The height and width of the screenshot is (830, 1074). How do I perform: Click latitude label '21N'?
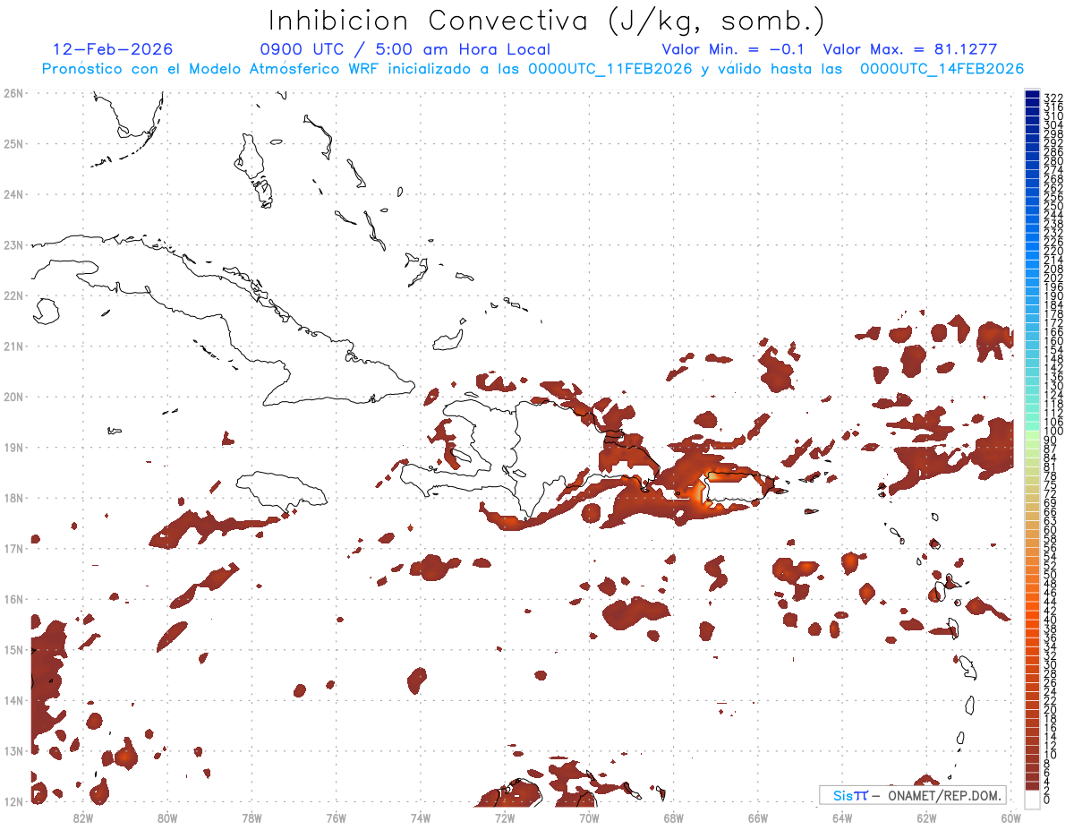[13, 346]
